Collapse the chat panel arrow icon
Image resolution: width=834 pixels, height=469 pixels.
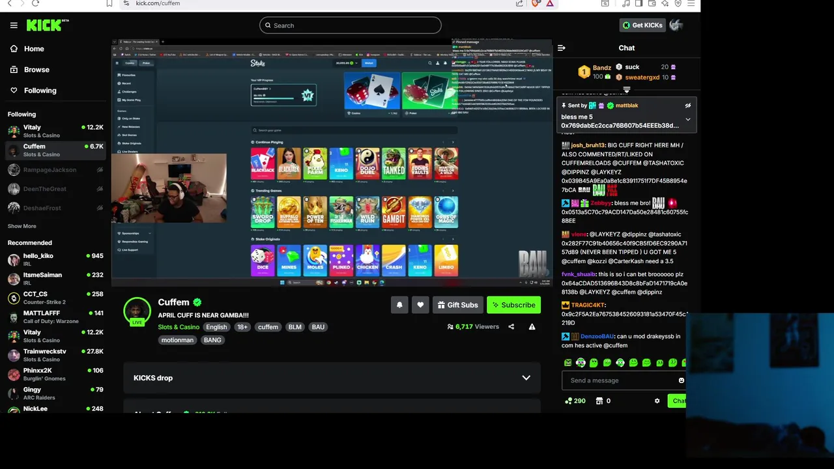click(562, 48)
